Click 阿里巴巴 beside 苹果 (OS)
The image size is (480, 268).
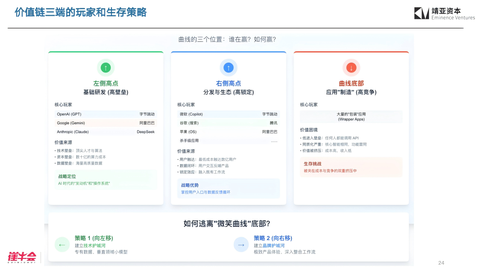tap(270, 132)
